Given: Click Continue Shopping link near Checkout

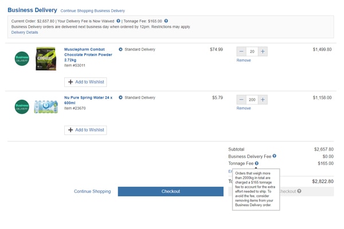Looking at the screenshot, I should click(92, 191).
